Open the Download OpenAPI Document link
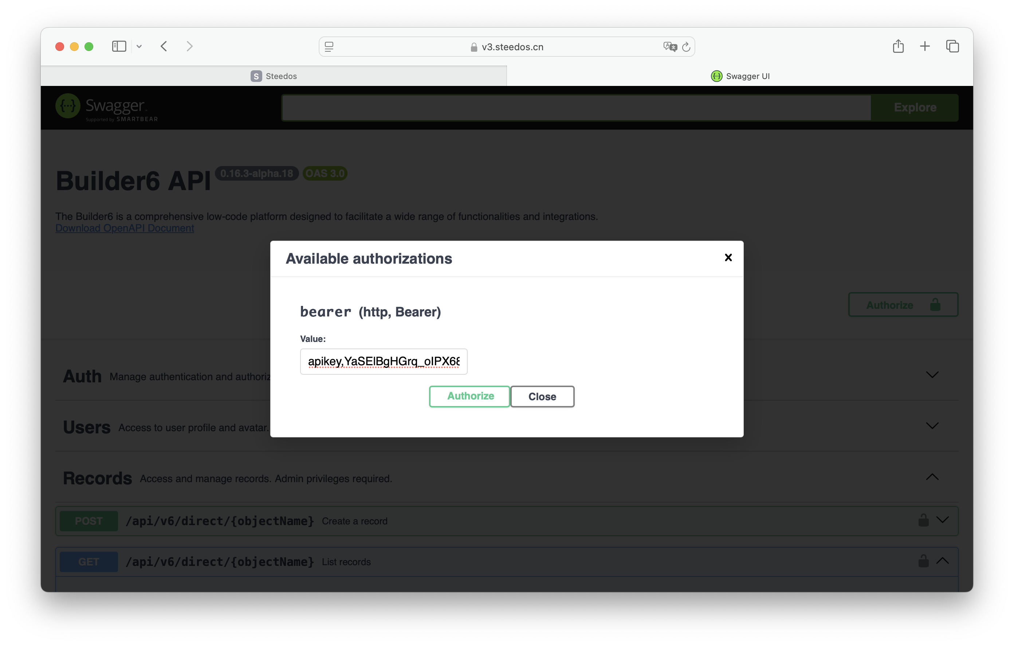This screenshot has height=646, width=1014. pos(125,228)
